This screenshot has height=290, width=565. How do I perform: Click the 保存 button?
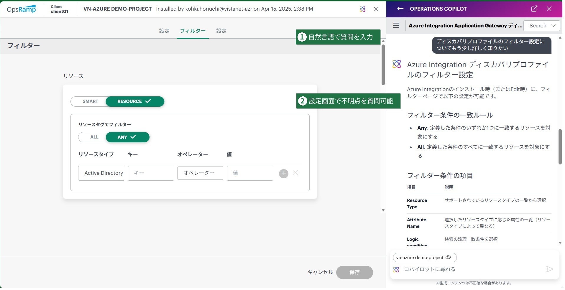point(354,272)
